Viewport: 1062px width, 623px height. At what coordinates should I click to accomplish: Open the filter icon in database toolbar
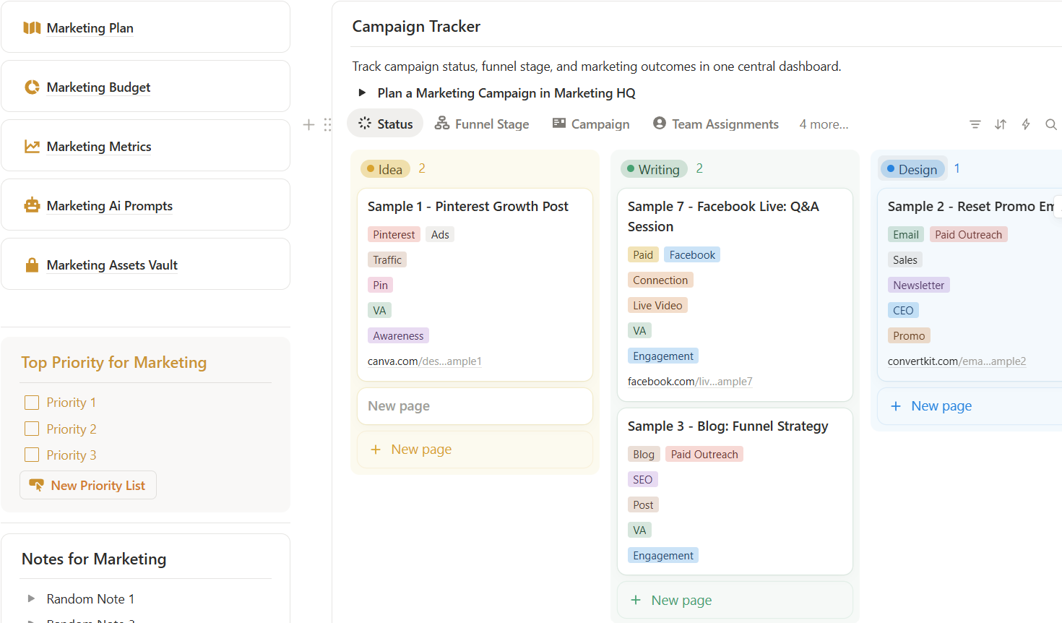click(x=975, y=124)
